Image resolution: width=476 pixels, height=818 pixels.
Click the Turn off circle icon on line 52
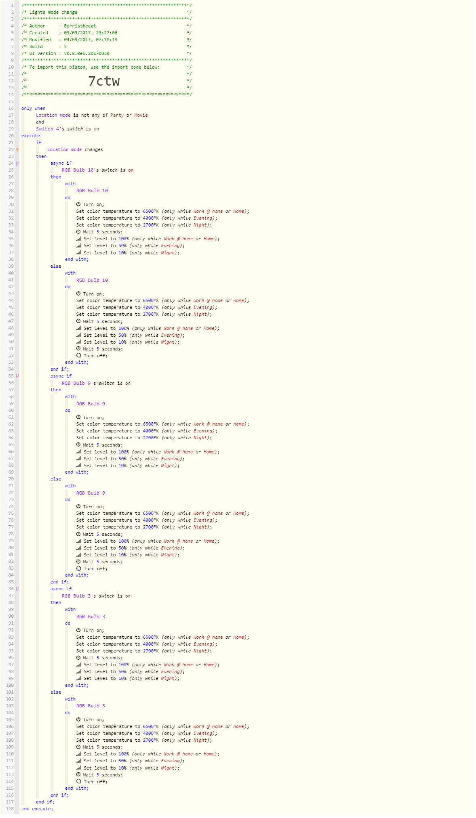point(78,355)
